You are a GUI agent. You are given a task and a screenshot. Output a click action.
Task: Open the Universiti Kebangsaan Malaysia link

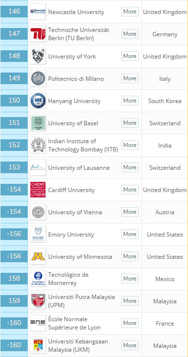[78, 345]
